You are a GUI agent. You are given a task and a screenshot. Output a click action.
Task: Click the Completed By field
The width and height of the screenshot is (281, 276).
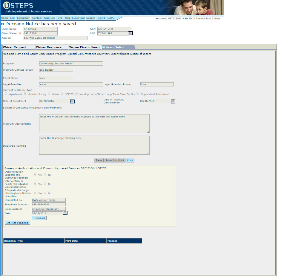[x=49, y=200]
